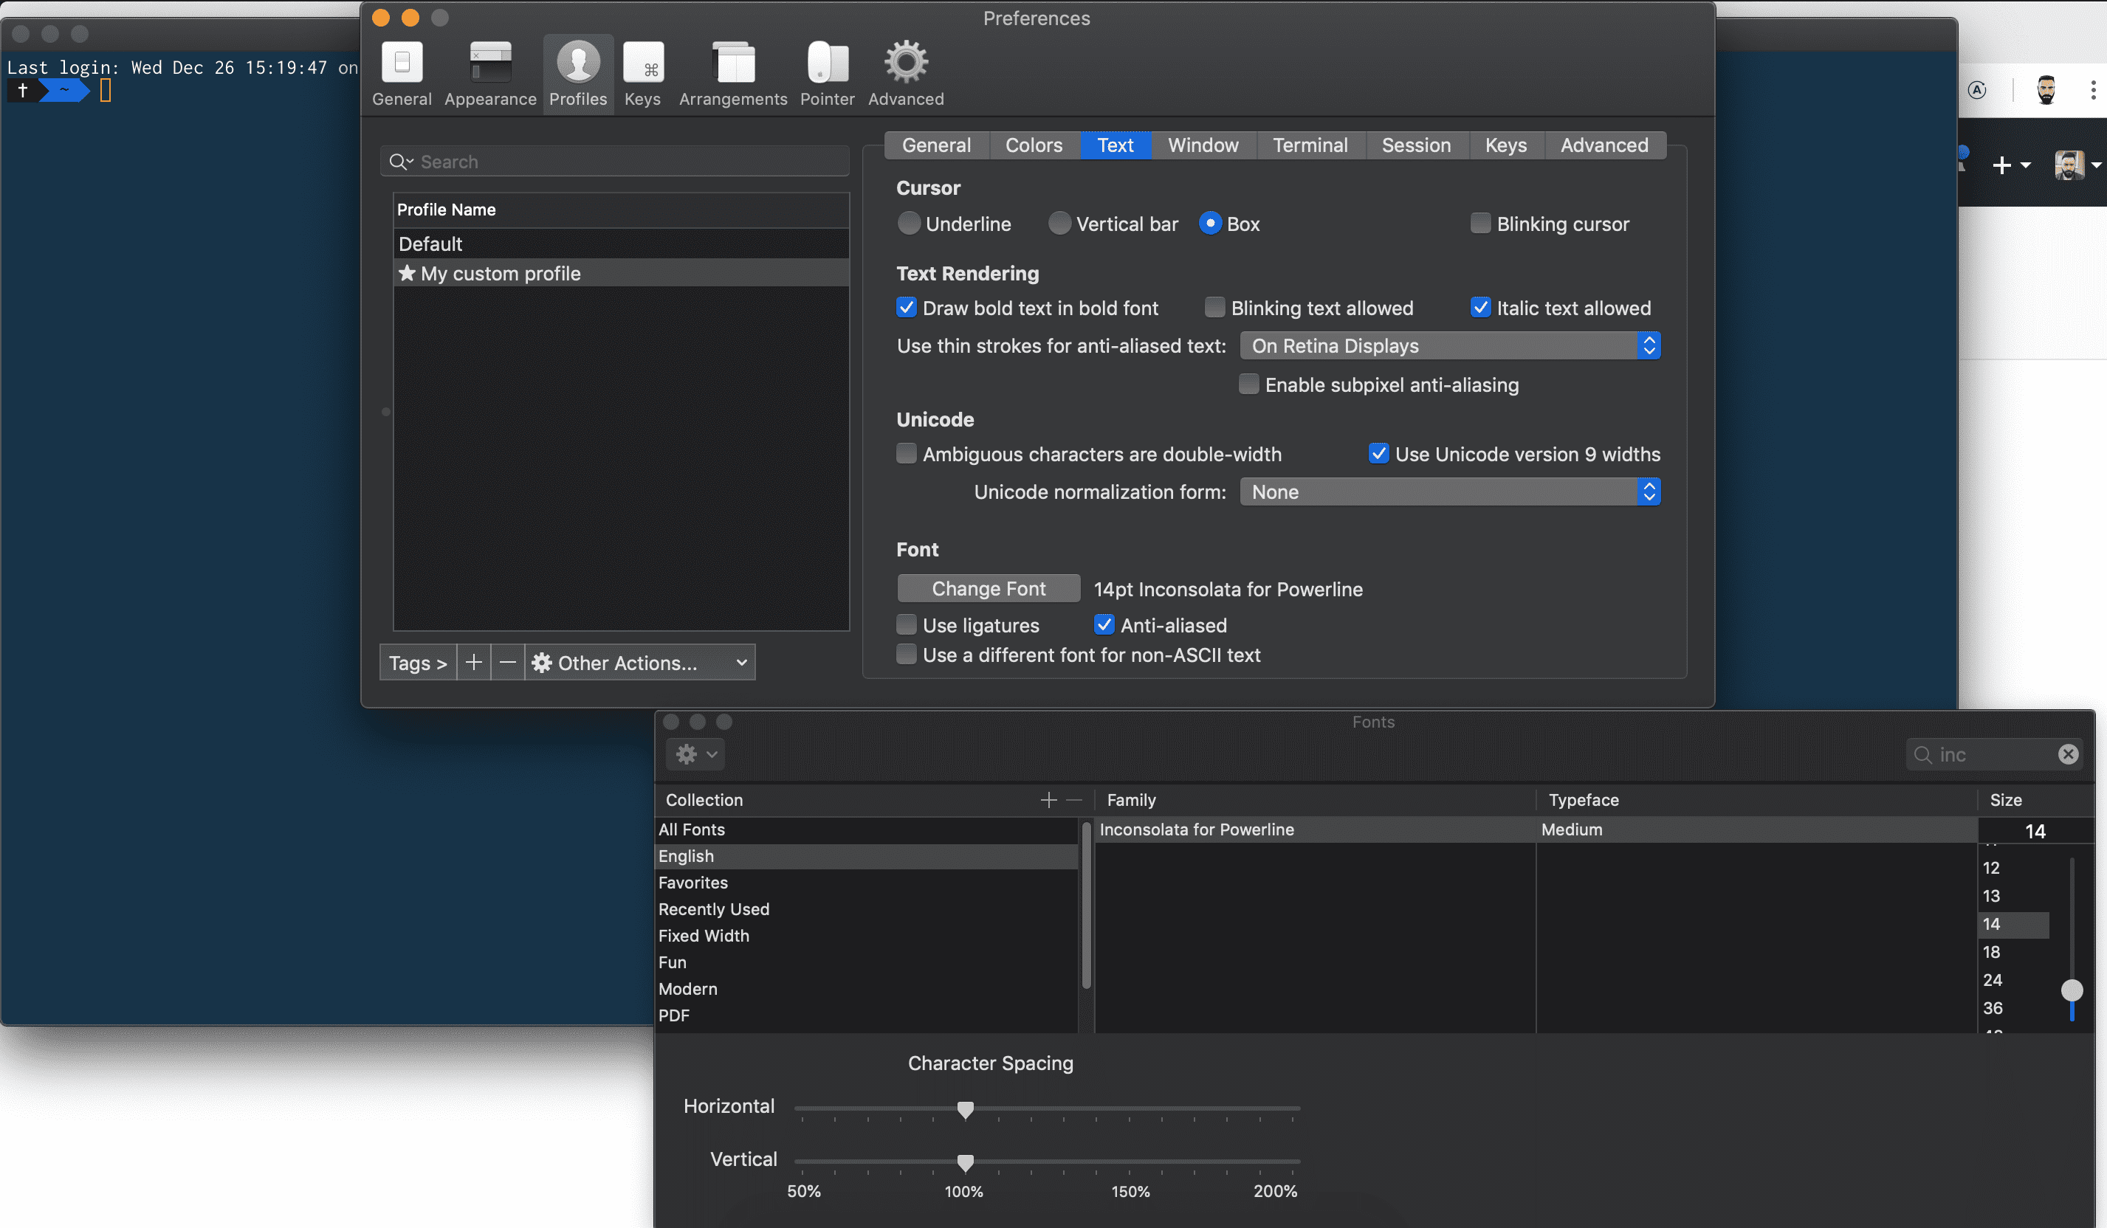Click the profile Search field

click(x=614, y=162)
